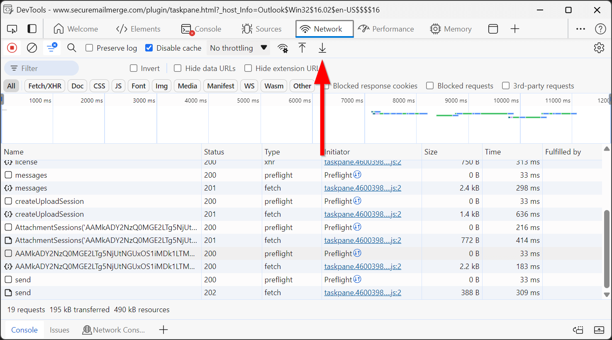
Task: Expand the Customize DevTools ellipsis menu
Action: 580,29
